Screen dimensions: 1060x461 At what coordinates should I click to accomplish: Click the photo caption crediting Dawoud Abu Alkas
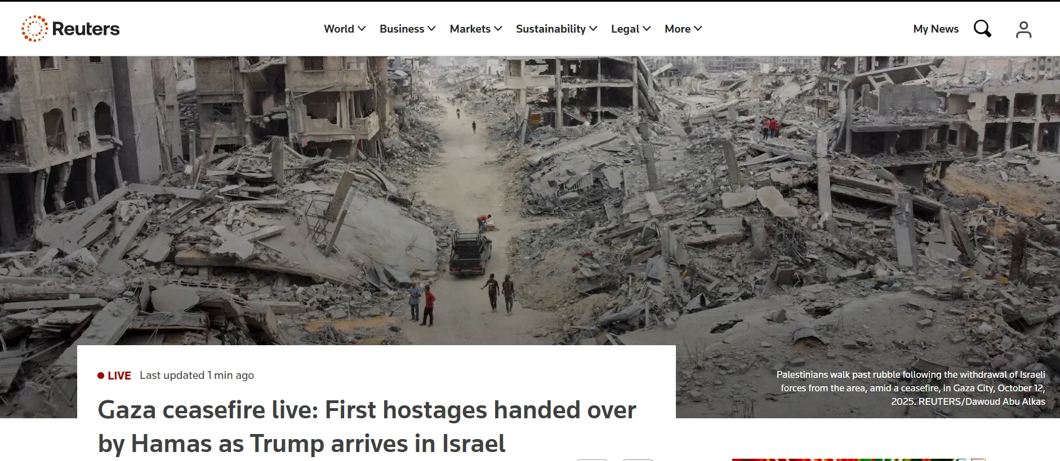(911, 388)
